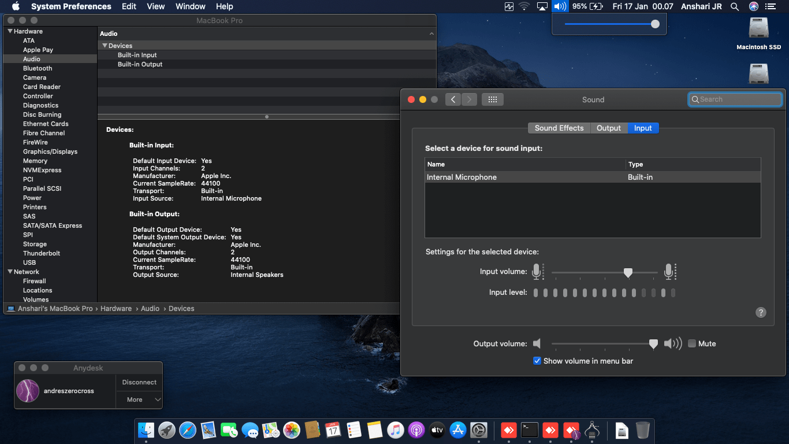Viewport: 789px width, 444px height.
Task: Open Macintosh SSD drive on desktop
Action: pos(758,29)
